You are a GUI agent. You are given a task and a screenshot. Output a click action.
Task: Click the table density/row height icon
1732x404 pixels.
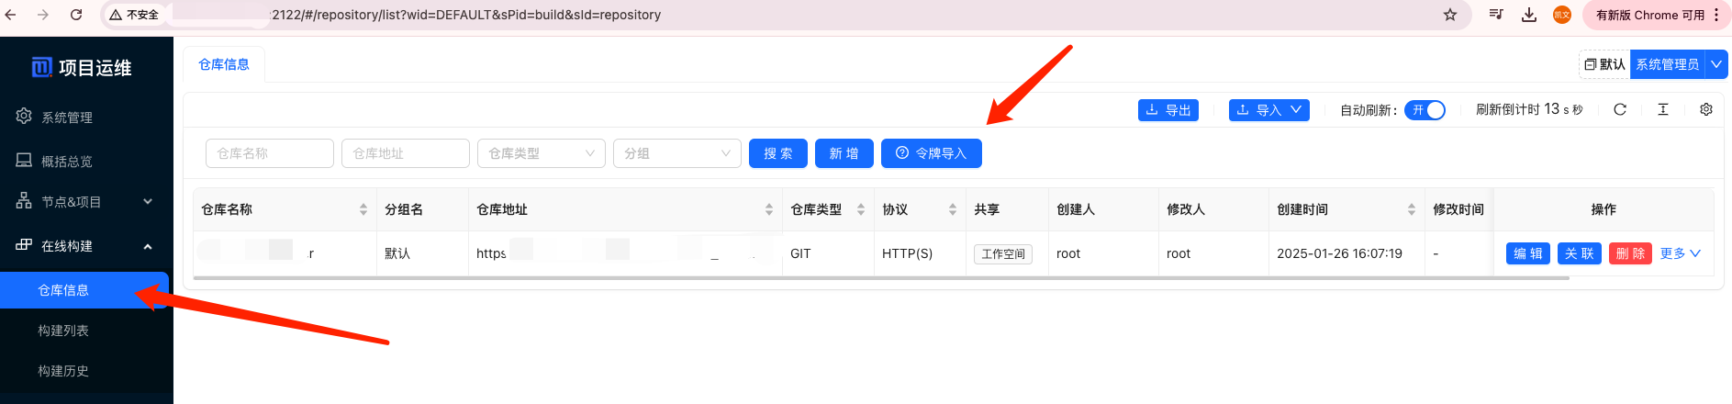pyautogui.click(x=1663, y=109)
